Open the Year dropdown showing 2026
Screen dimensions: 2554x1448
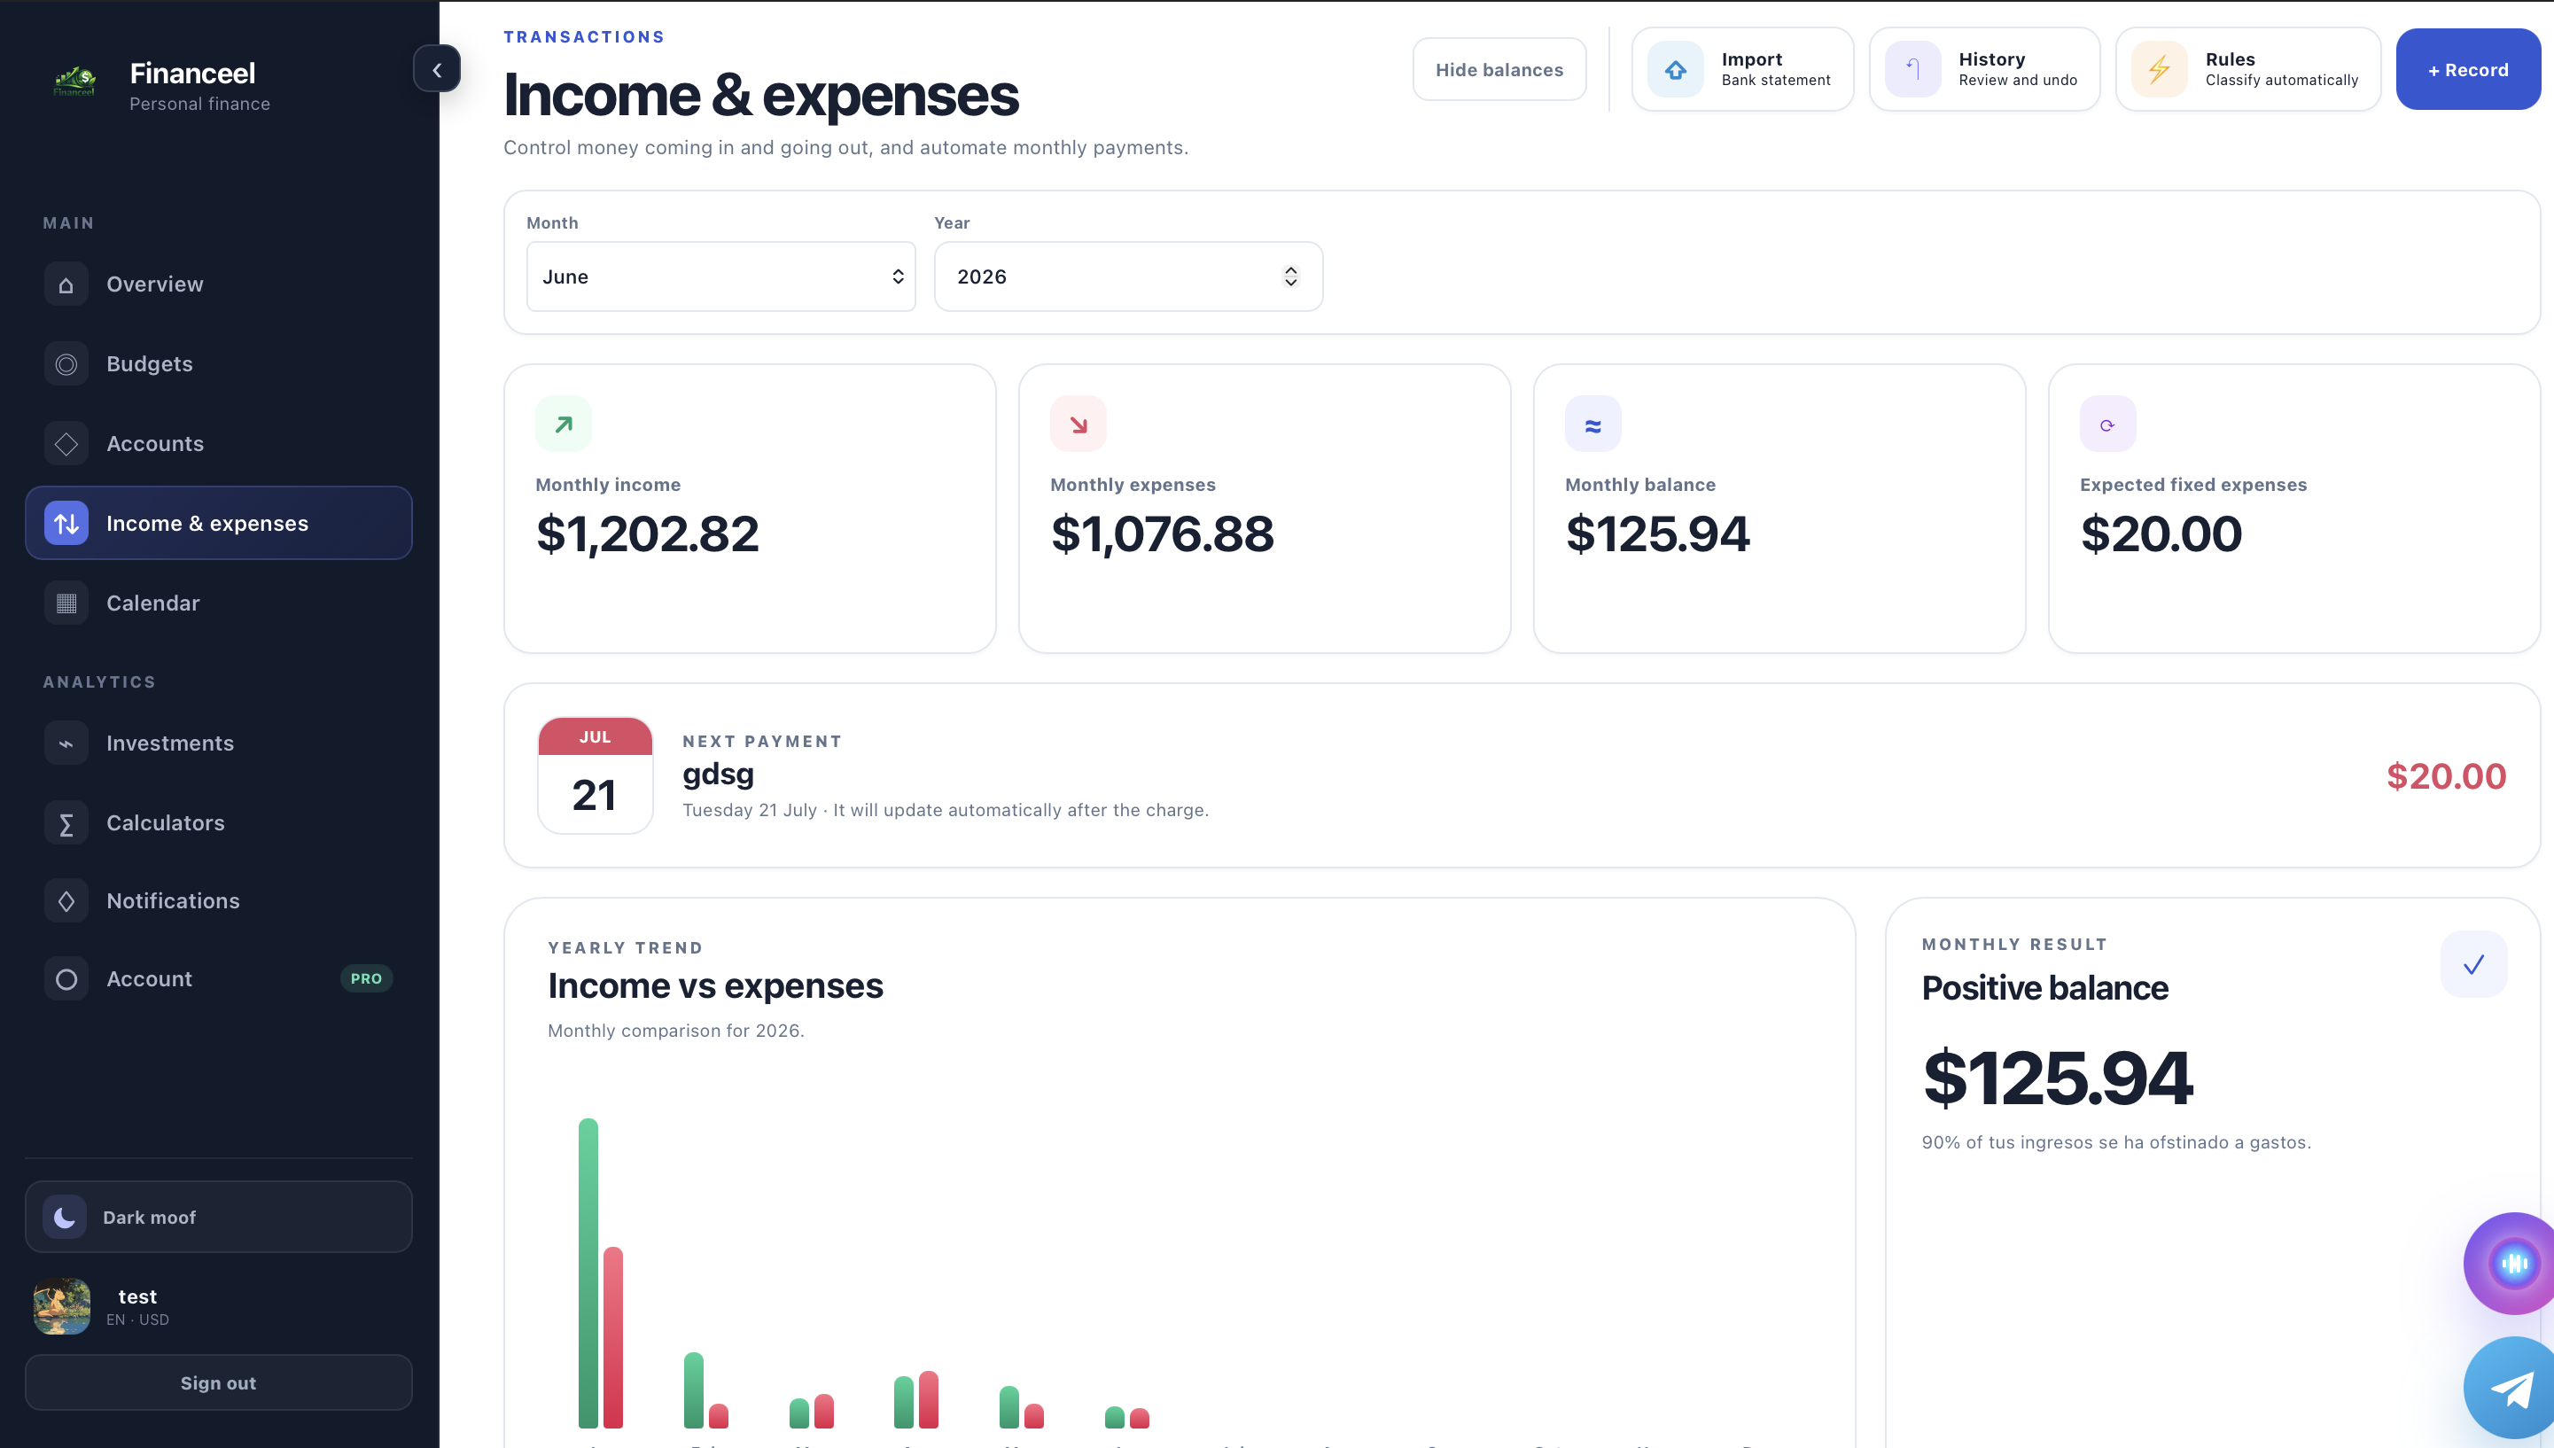(x=1129, y=276)
